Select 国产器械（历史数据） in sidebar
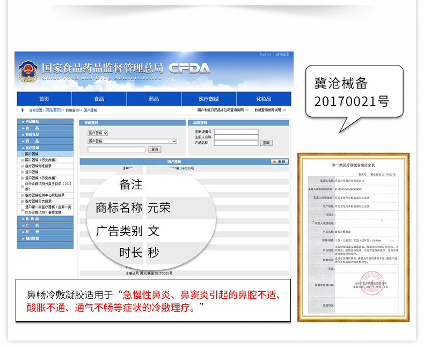Screen dimensions: 424x347 tap(41, 160)
